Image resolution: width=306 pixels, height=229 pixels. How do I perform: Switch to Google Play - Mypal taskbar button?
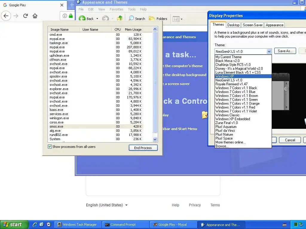coord(174,225)
